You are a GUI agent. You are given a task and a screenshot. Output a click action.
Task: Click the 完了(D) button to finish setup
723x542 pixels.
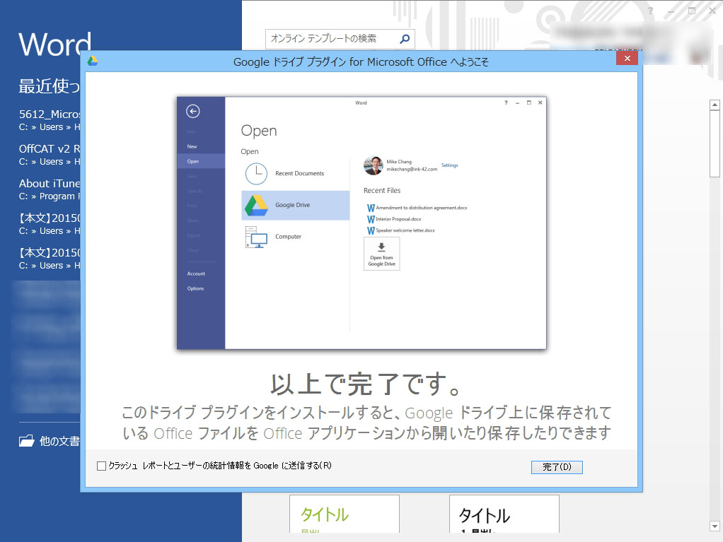click(557, 467)
